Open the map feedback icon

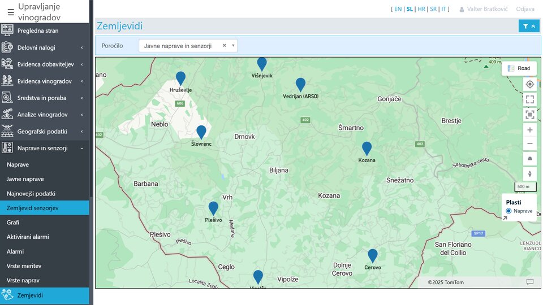click(530, 282)
